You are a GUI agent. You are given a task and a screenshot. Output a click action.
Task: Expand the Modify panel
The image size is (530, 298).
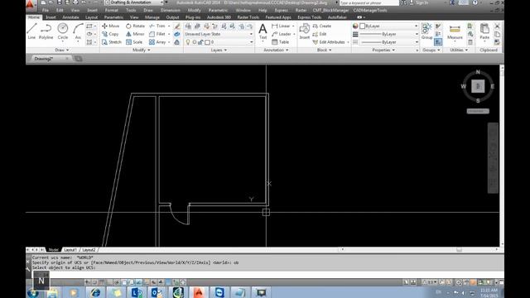click(142, 50)
